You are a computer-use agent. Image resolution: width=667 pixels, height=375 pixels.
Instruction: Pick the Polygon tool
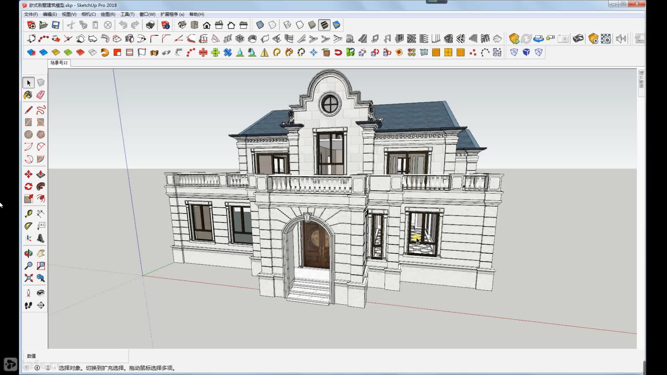point(41,134)
